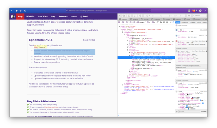Click the site avatar logo
This screenshot has height=128, width=217.
coord(13,16)
